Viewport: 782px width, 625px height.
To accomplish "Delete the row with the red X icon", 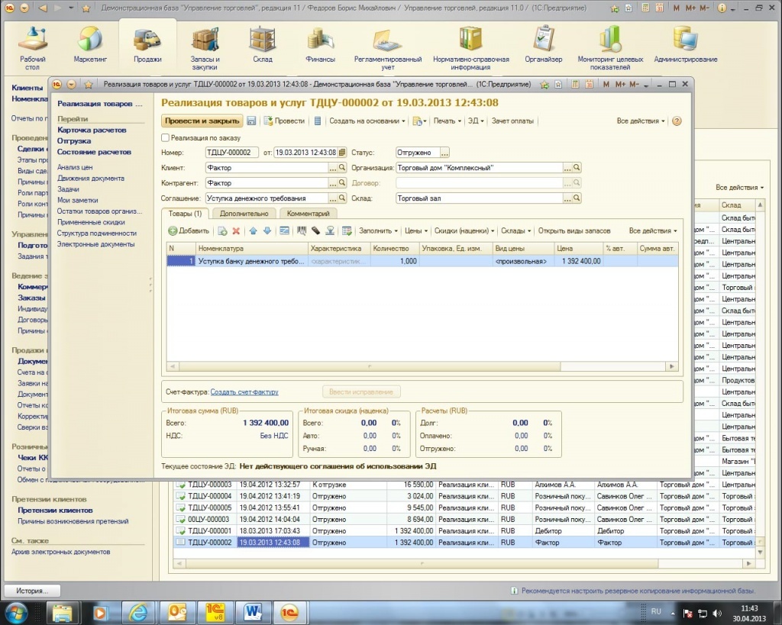I will [236, 230].
